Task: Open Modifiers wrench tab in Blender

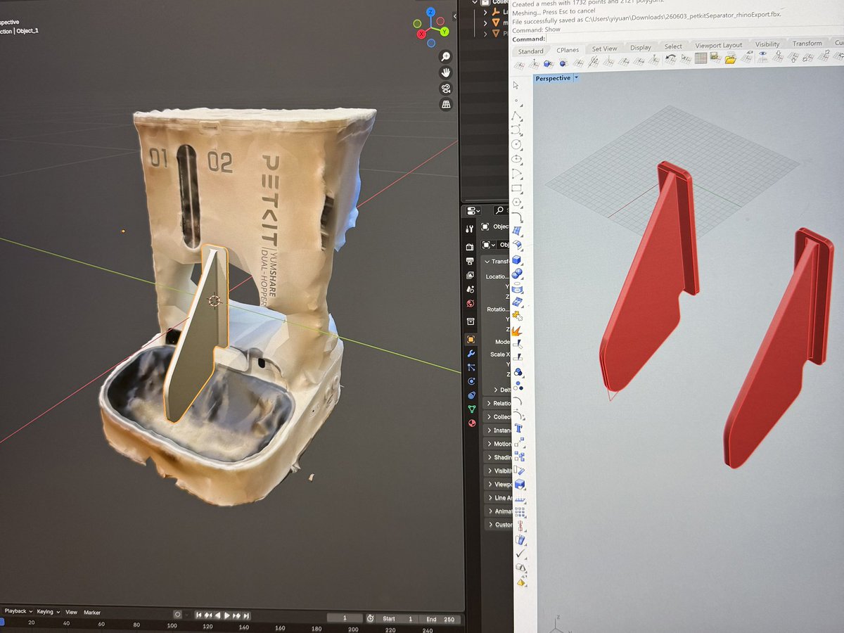Action: (471, 353)
